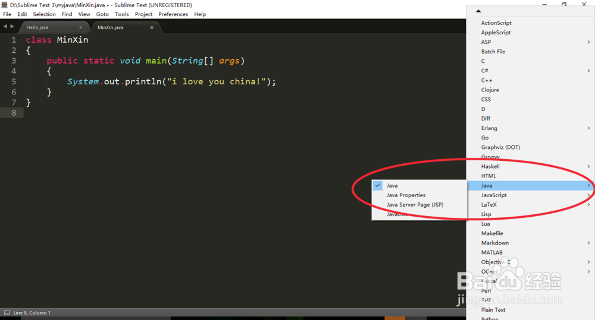Expand the ASP submenu arrow
The height and width of the screenshot is (320, 595).
(x=588, y=42)
